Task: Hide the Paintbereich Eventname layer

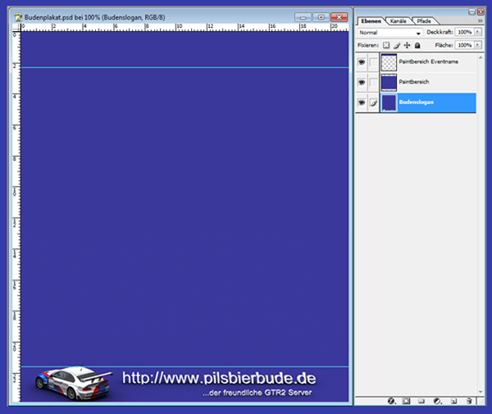Action: click(x=362, y=62)
